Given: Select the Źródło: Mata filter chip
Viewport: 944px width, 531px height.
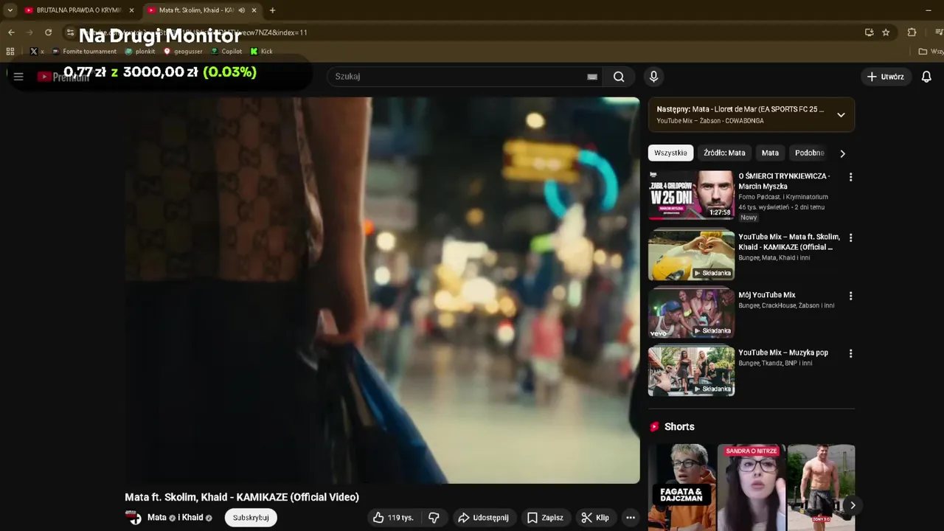Looking at the screenshot, I should coord(724,153).
